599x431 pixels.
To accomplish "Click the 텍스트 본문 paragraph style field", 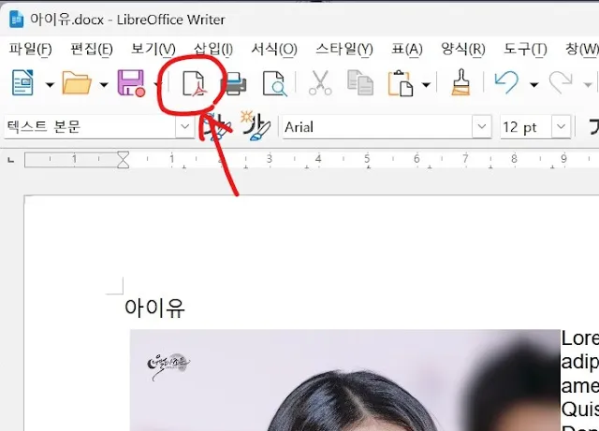I will 90,126.
